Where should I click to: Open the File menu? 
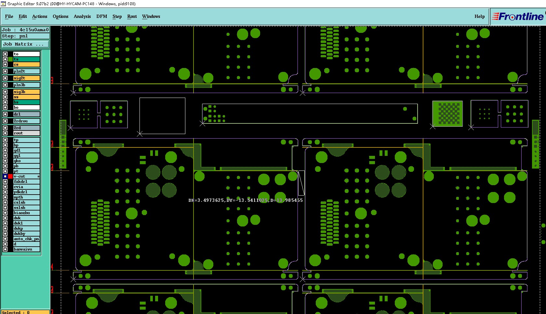tap(9, 16)
